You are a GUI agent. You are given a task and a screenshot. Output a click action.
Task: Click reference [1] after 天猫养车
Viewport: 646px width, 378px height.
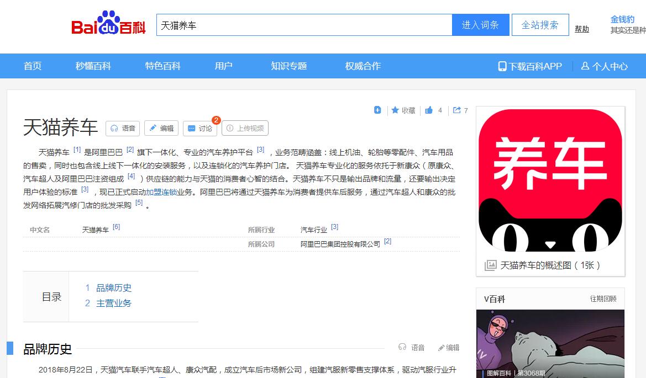77,150
